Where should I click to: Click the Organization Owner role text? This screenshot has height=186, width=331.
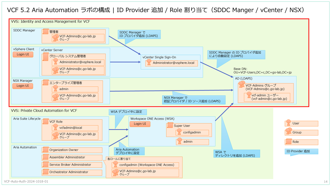64,150
